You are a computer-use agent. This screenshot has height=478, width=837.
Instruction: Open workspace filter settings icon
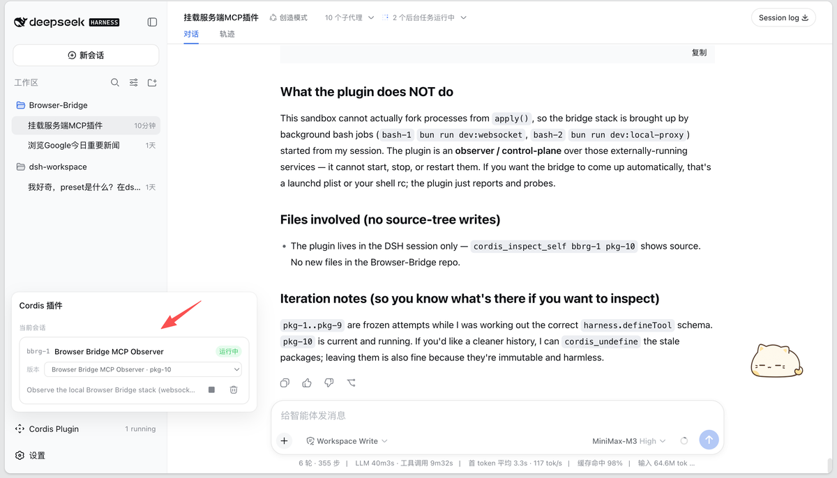[x=133, y=82]
